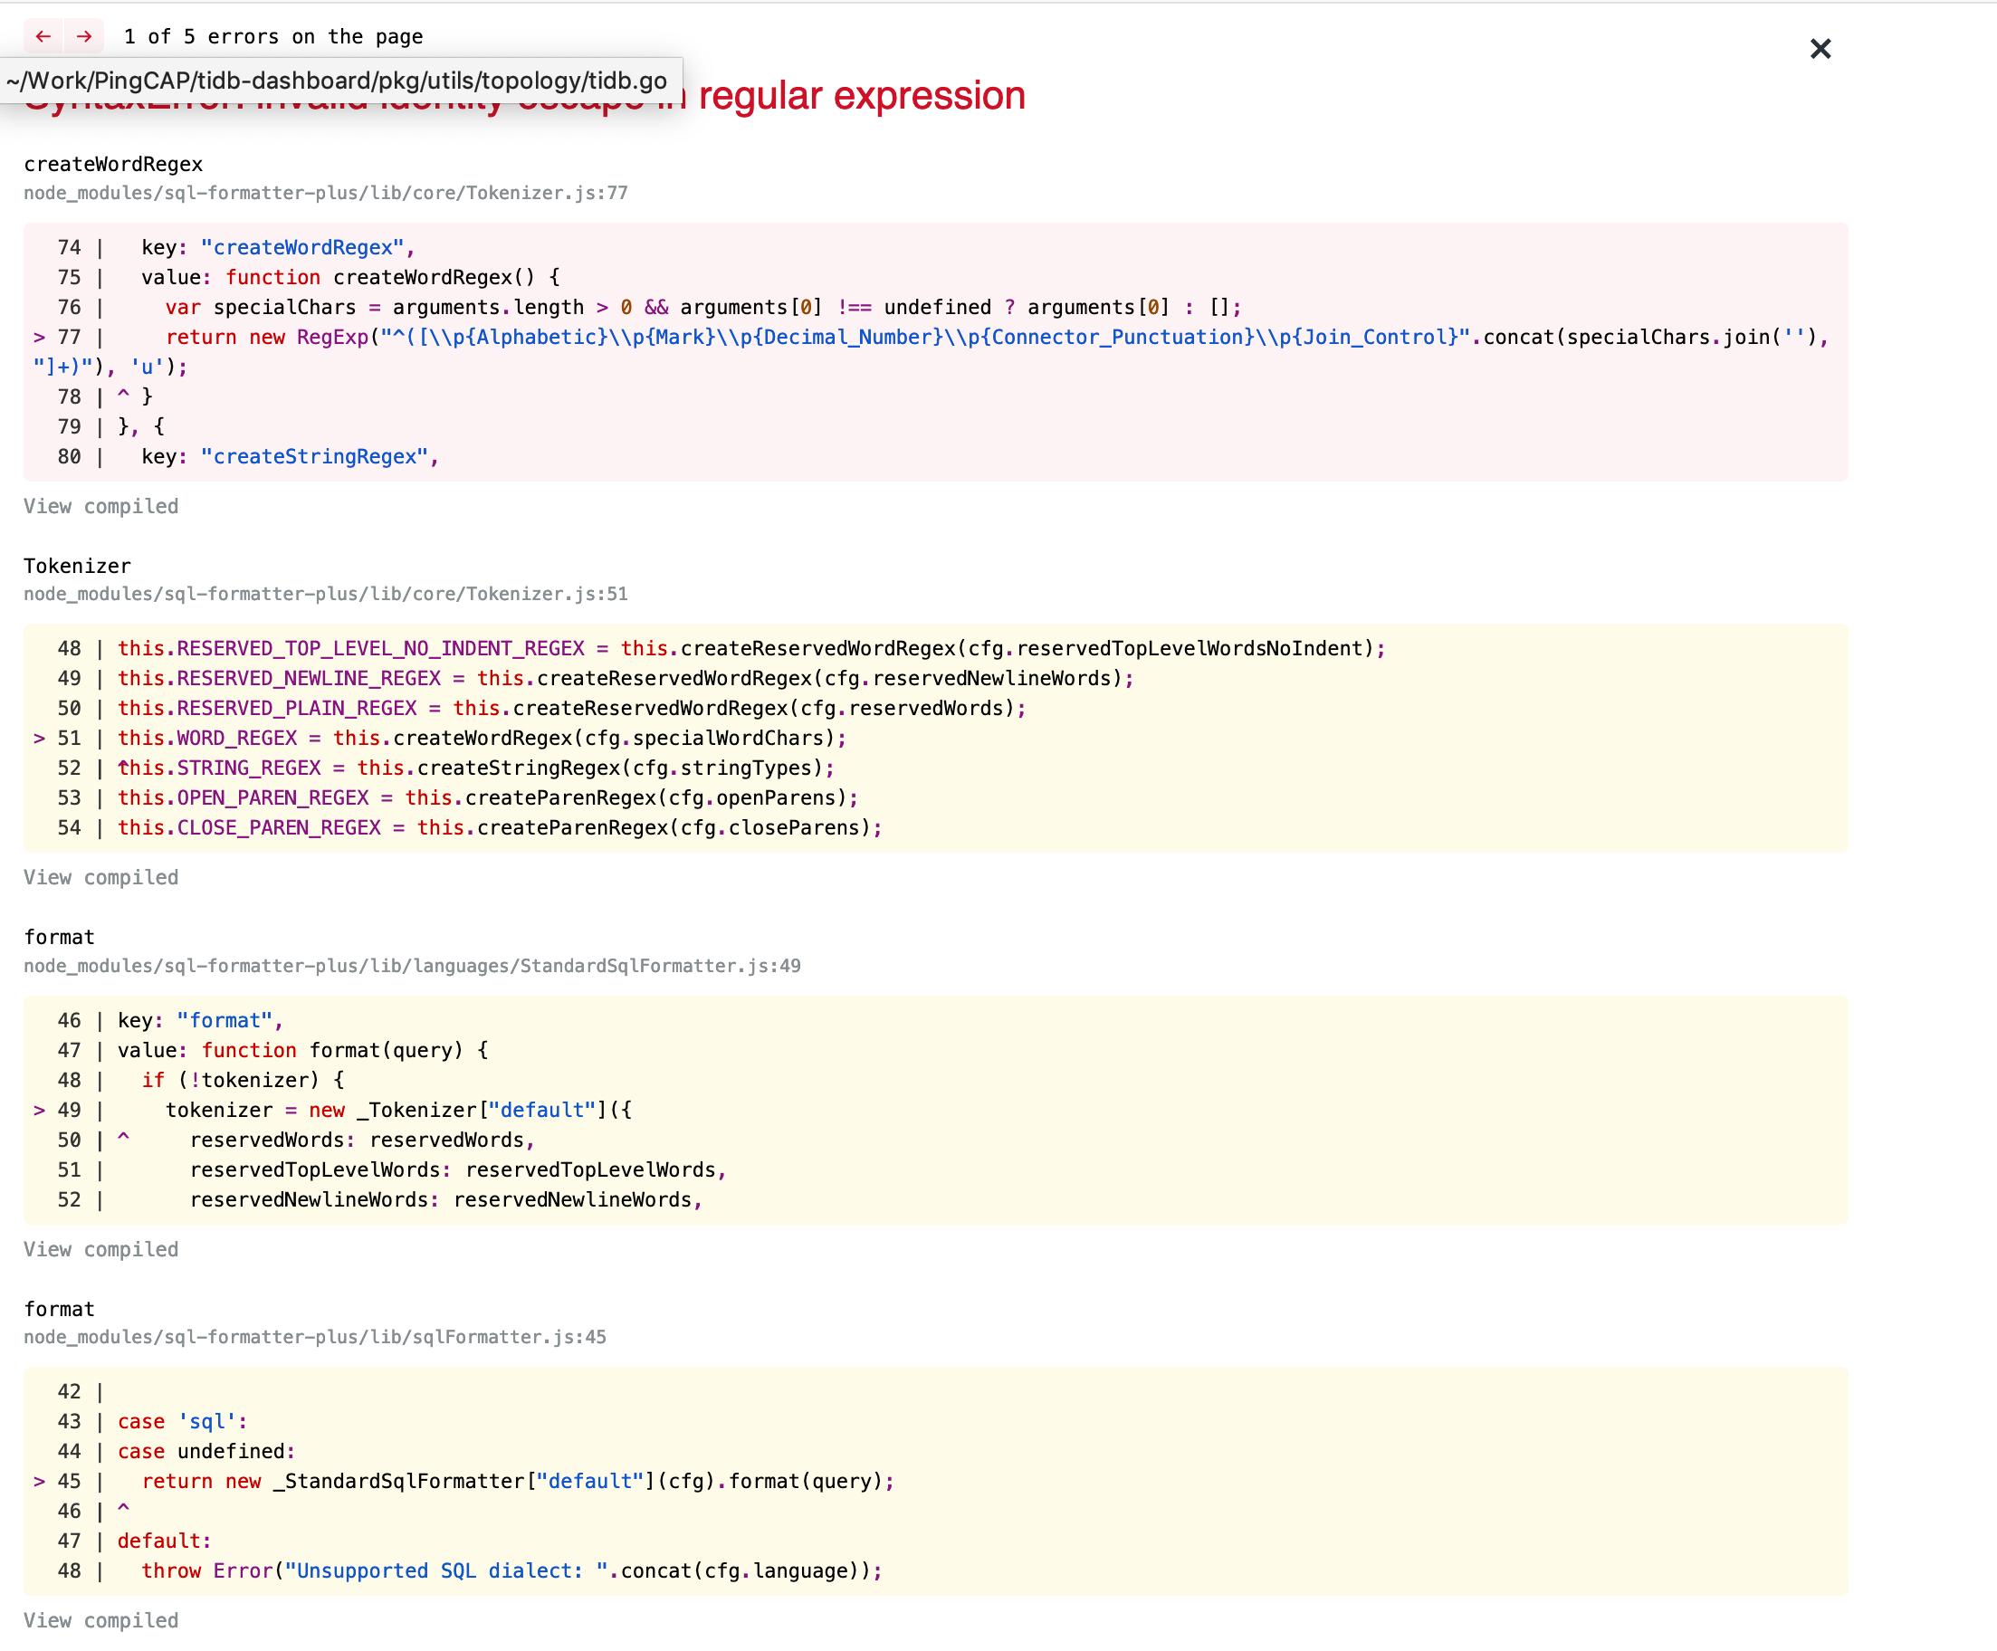Click the WORD_REGEX line 51 in code

(475, 737)
